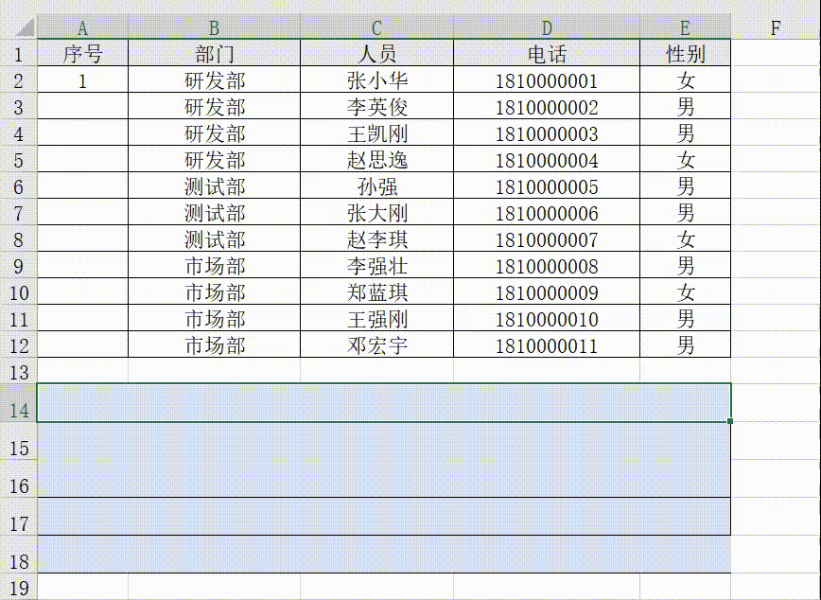Click phone number 1810000001
Image resolution: width=821 pixels, height=600 pixels.
click(546, 79)
